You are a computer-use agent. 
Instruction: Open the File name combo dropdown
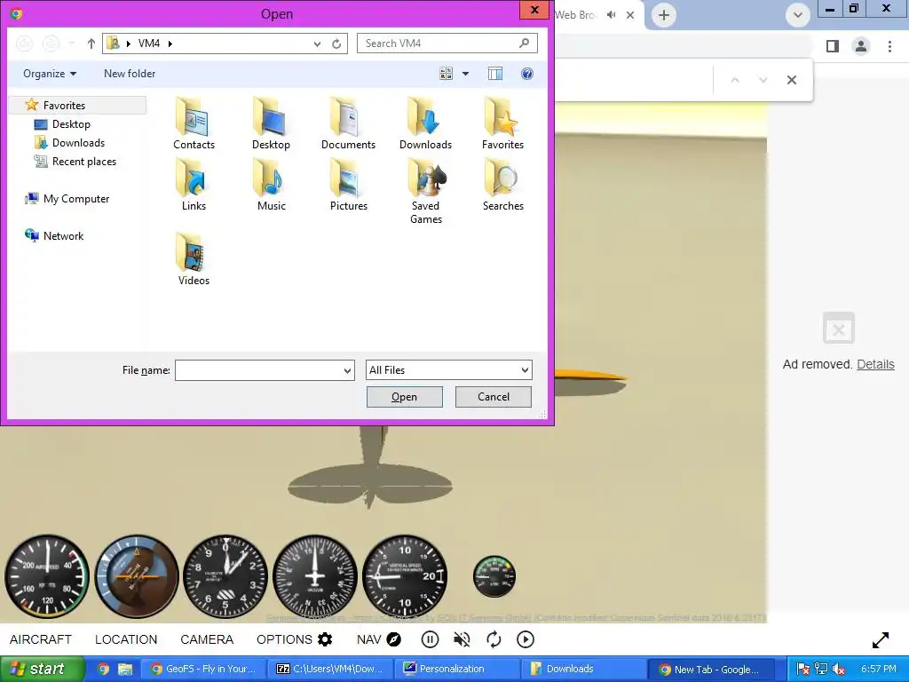347,370
